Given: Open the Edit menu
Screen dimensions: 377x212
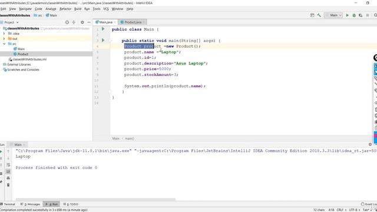Looking at the screenshot, I should point(3,9).
